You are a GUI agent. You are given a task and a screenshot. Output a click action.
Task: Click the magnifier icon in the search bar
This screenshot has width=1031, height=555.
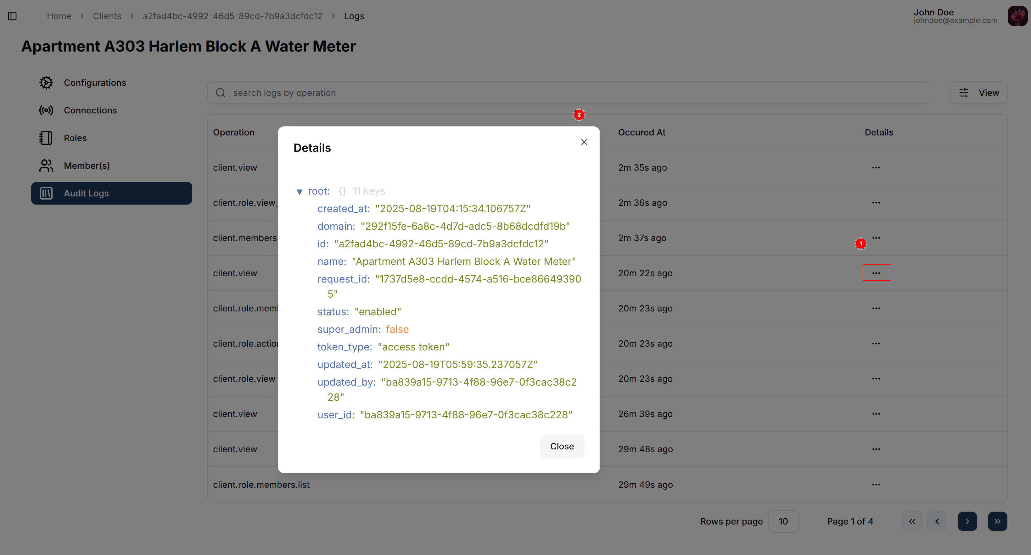[221, 92]
